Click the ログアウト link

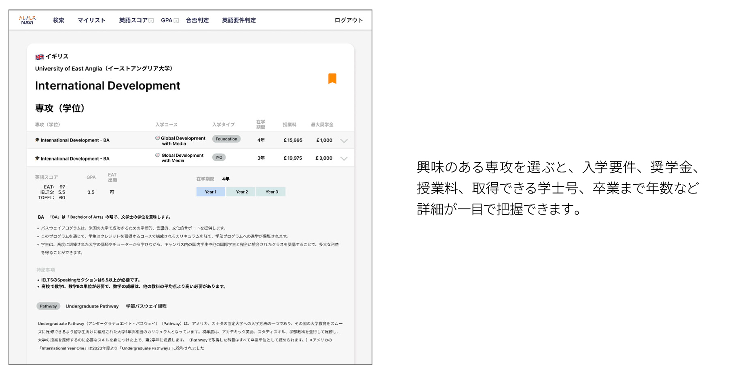point(349,20)
